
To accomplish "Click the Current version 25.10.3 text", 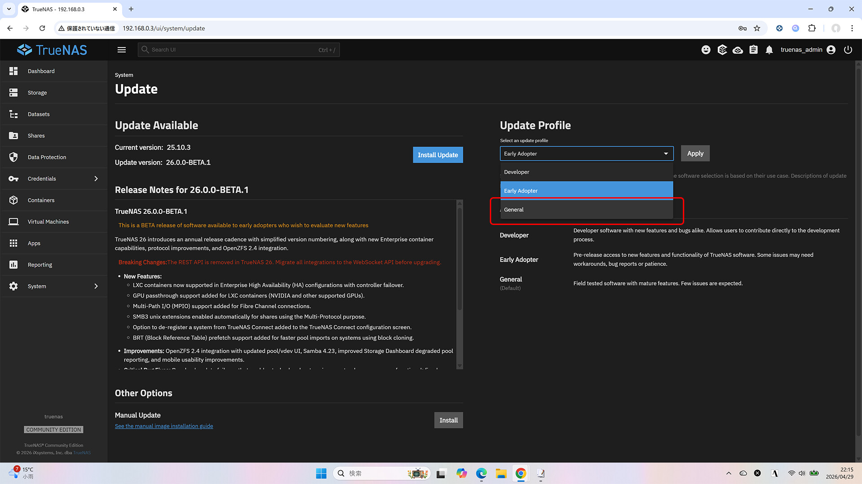I will pos(153,147).
